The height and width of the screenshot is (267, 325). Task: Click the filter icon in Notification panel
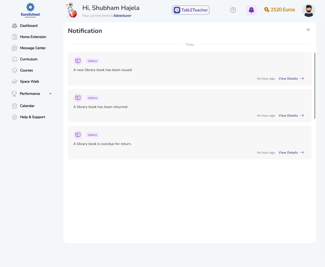tap(308, 30)
